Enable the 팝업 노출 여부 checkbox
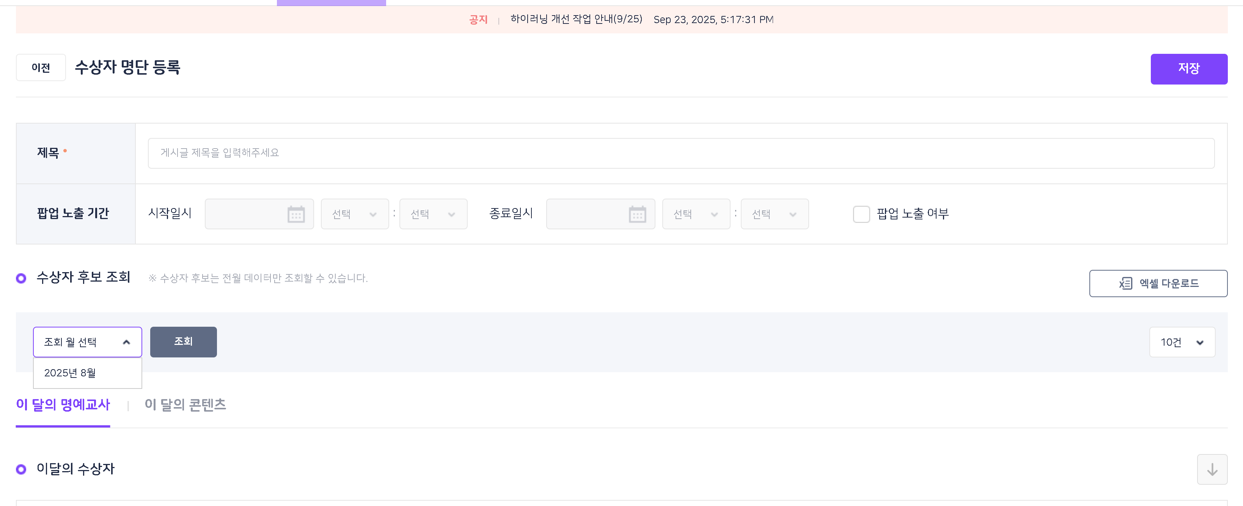The image size is (1243, 506). click(x=861, y=214)
